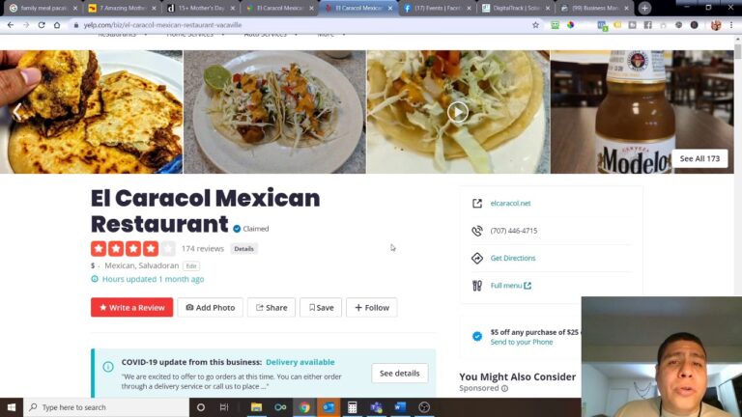
Task: Open the Chrome three-dot menu
Action: pyautogui.click(x=731, y=25)
